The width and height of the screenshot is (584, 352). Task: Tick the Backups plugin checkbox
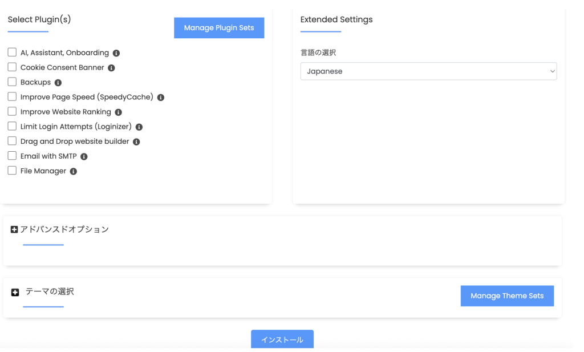(12, 82)
